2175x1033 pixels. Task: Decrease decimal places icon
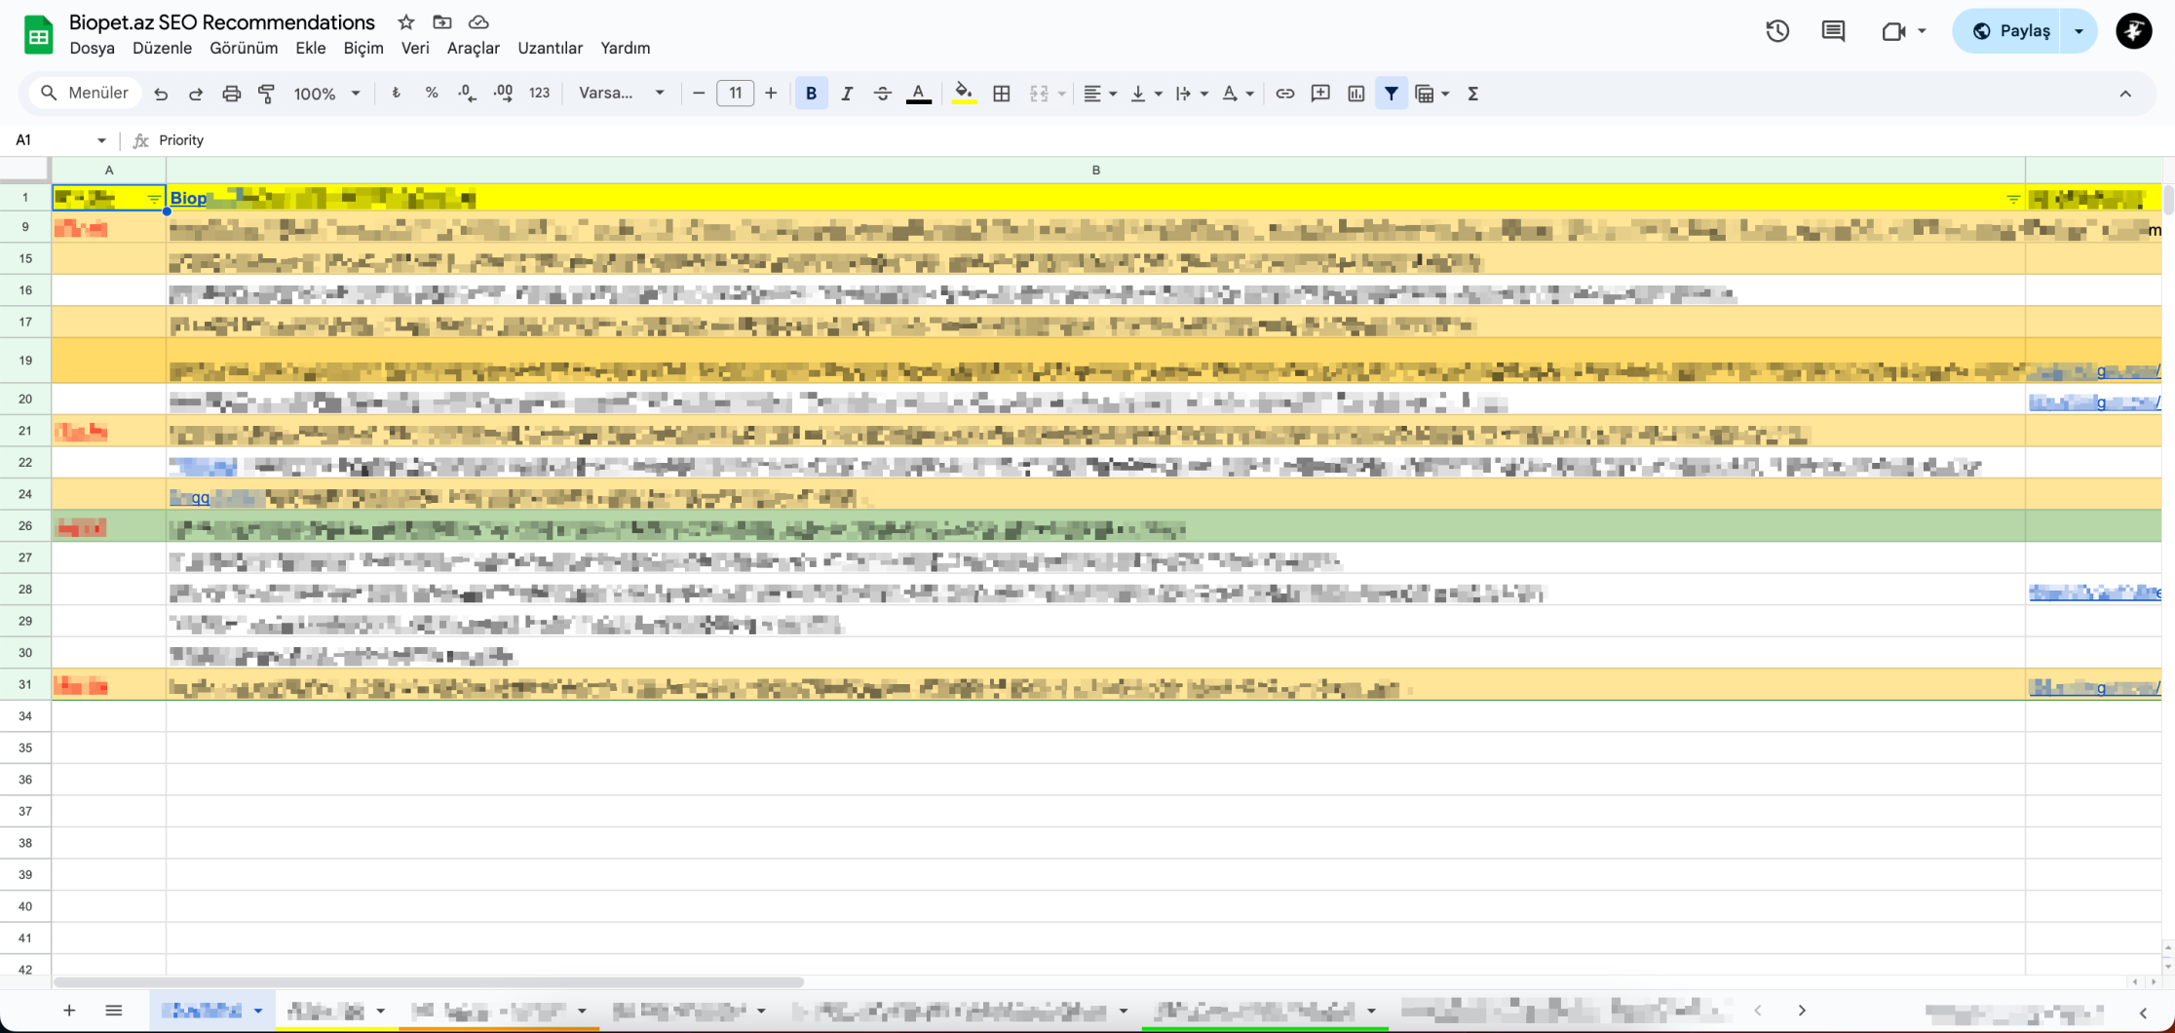pyautogui.click(x=467, y=94)
